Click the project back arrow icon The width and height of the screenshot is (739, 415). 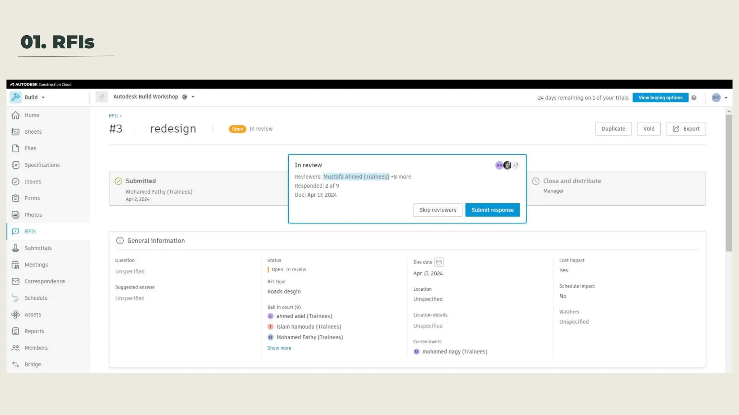[102, 97]
